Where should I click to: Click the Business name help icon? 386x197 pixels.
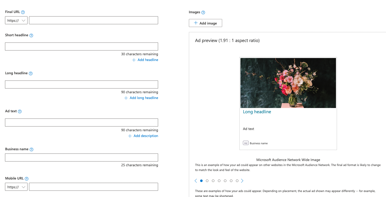[x=32, y=149]
